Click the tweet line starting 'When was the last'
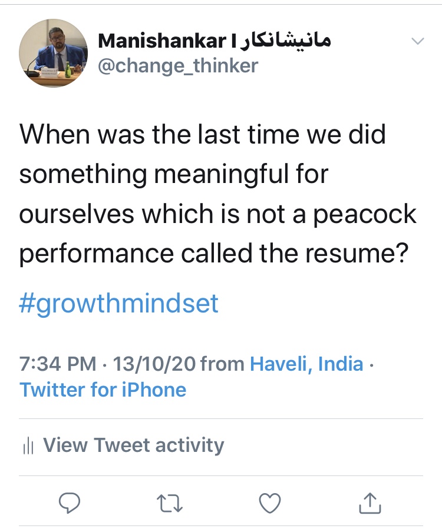The width and height of the screenshot is (442, 529). [203, 135]
